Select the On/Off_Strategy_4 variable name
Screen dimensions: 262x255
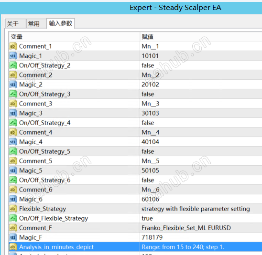[x=44, y=123]
